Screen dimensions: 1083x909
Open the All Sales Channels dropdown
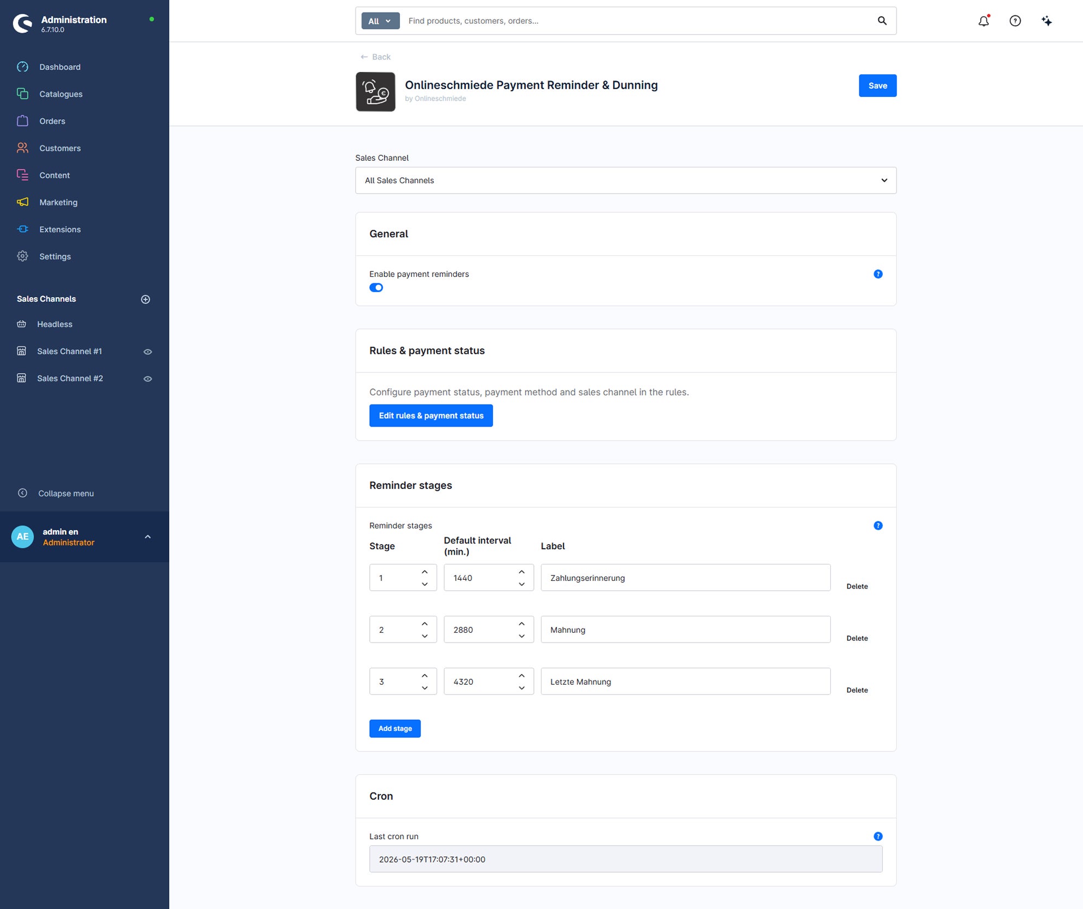tap(626, 180)
